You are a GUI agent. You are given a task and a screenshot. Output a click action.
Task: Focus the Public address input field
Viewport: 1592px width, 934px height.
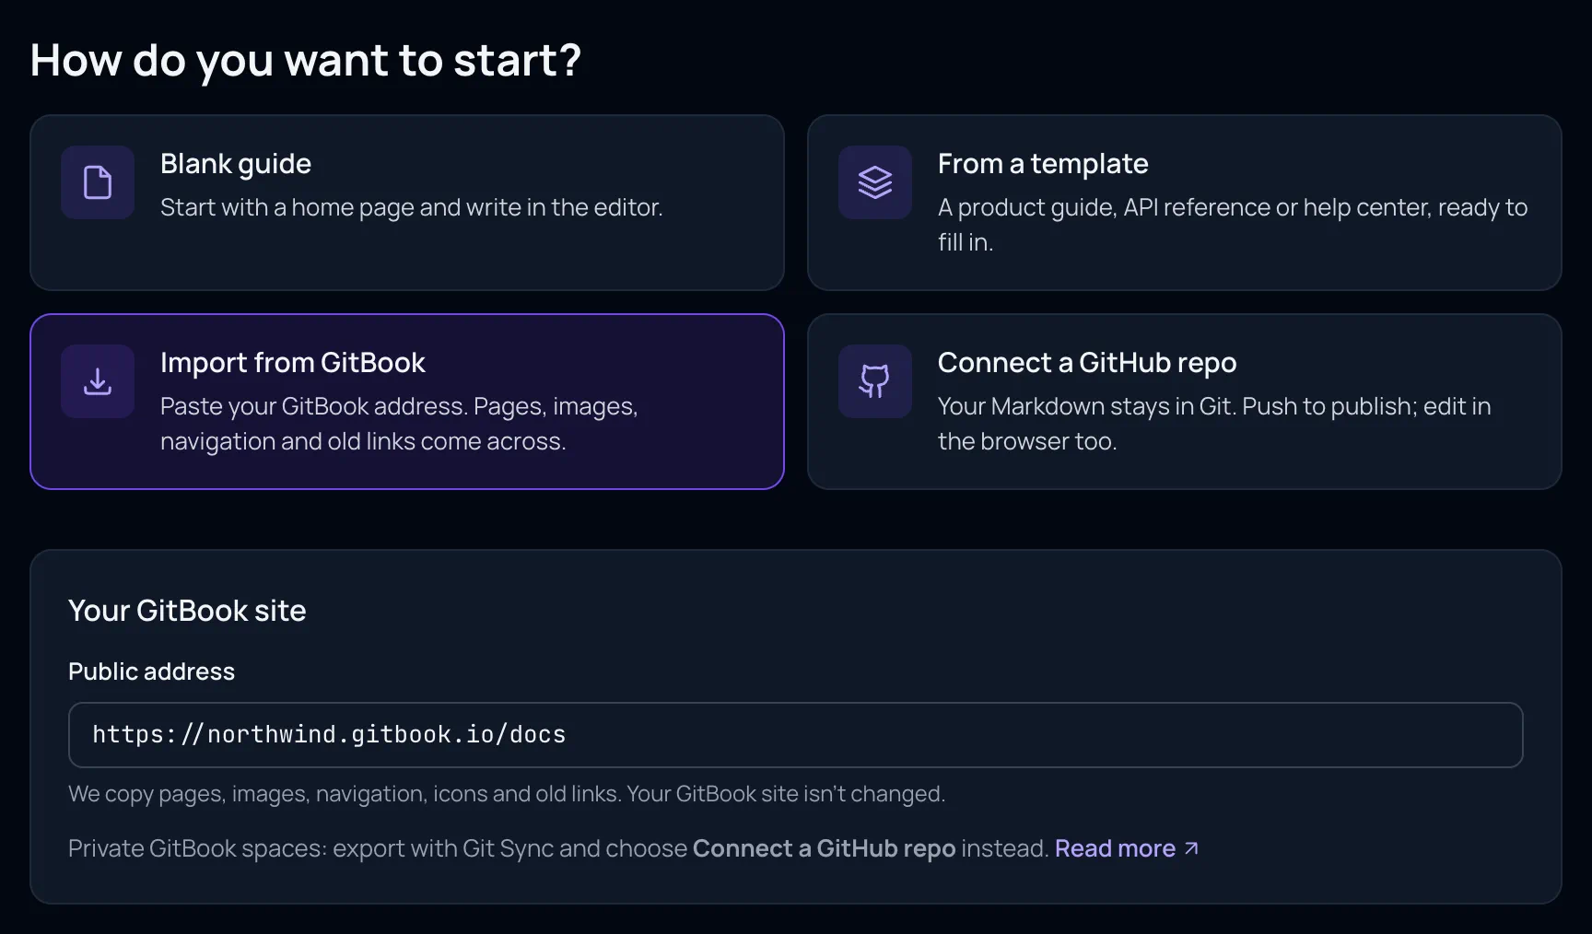[796, 735]
